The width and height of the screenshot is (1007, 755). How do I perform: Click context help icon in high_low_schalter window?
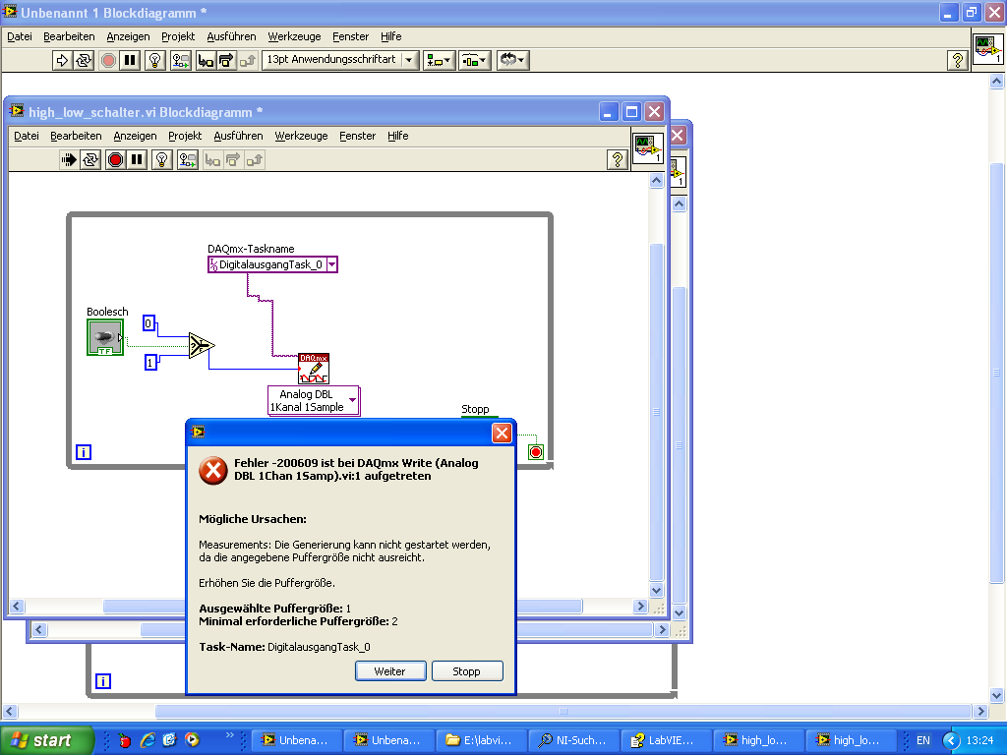[618, 160]
